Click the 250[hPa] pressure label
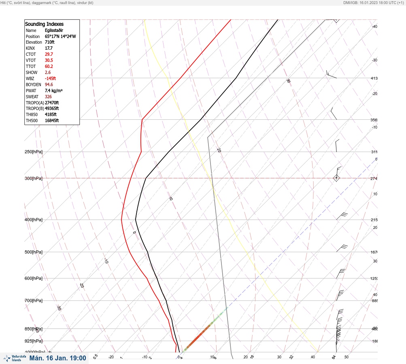Viewport: 406px width, 364px height. (x=34, y=152)
